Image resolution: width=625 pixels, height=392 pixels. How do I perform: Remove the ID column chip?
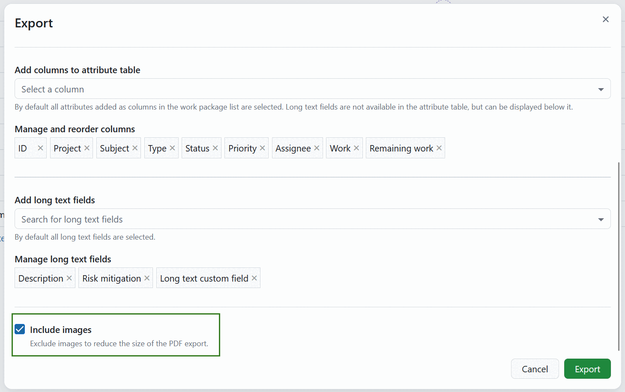pos(40,148)
